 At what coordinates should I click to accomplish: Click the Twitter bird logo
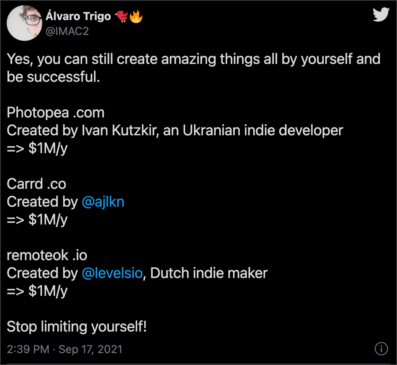(381, 15)
